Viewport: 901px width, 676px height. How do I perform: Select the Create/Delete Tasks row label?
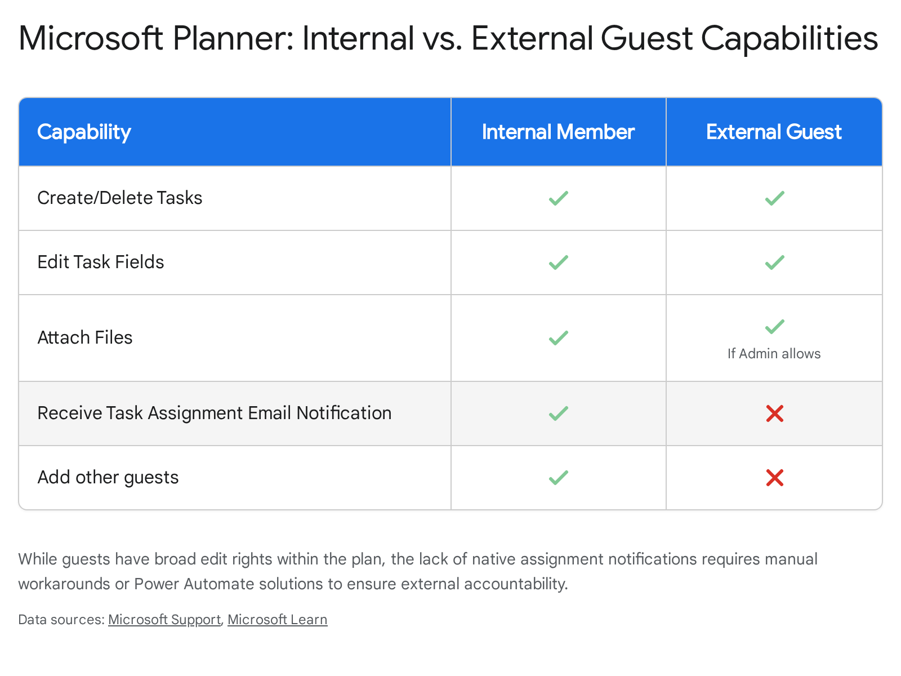coord(119,198)
